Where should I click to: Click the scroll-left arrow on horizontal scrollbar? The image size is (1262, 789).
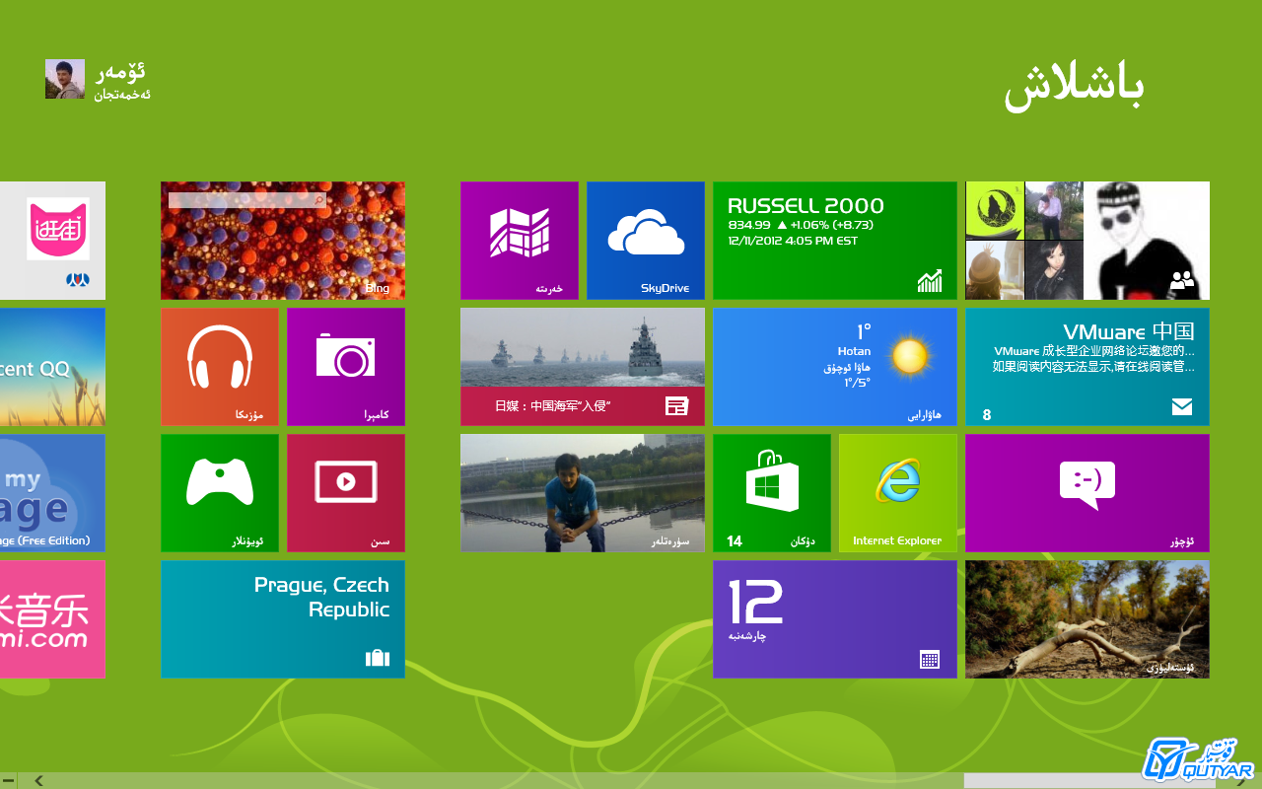tap(38, 781)
